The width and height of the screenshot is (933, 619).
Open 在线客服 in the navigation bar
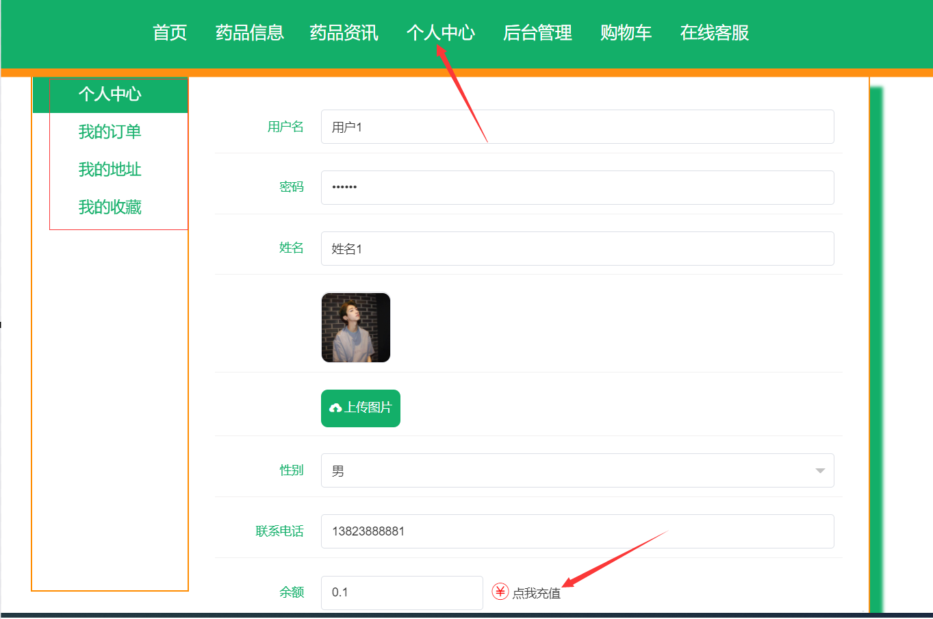click(x=715, y=33)
